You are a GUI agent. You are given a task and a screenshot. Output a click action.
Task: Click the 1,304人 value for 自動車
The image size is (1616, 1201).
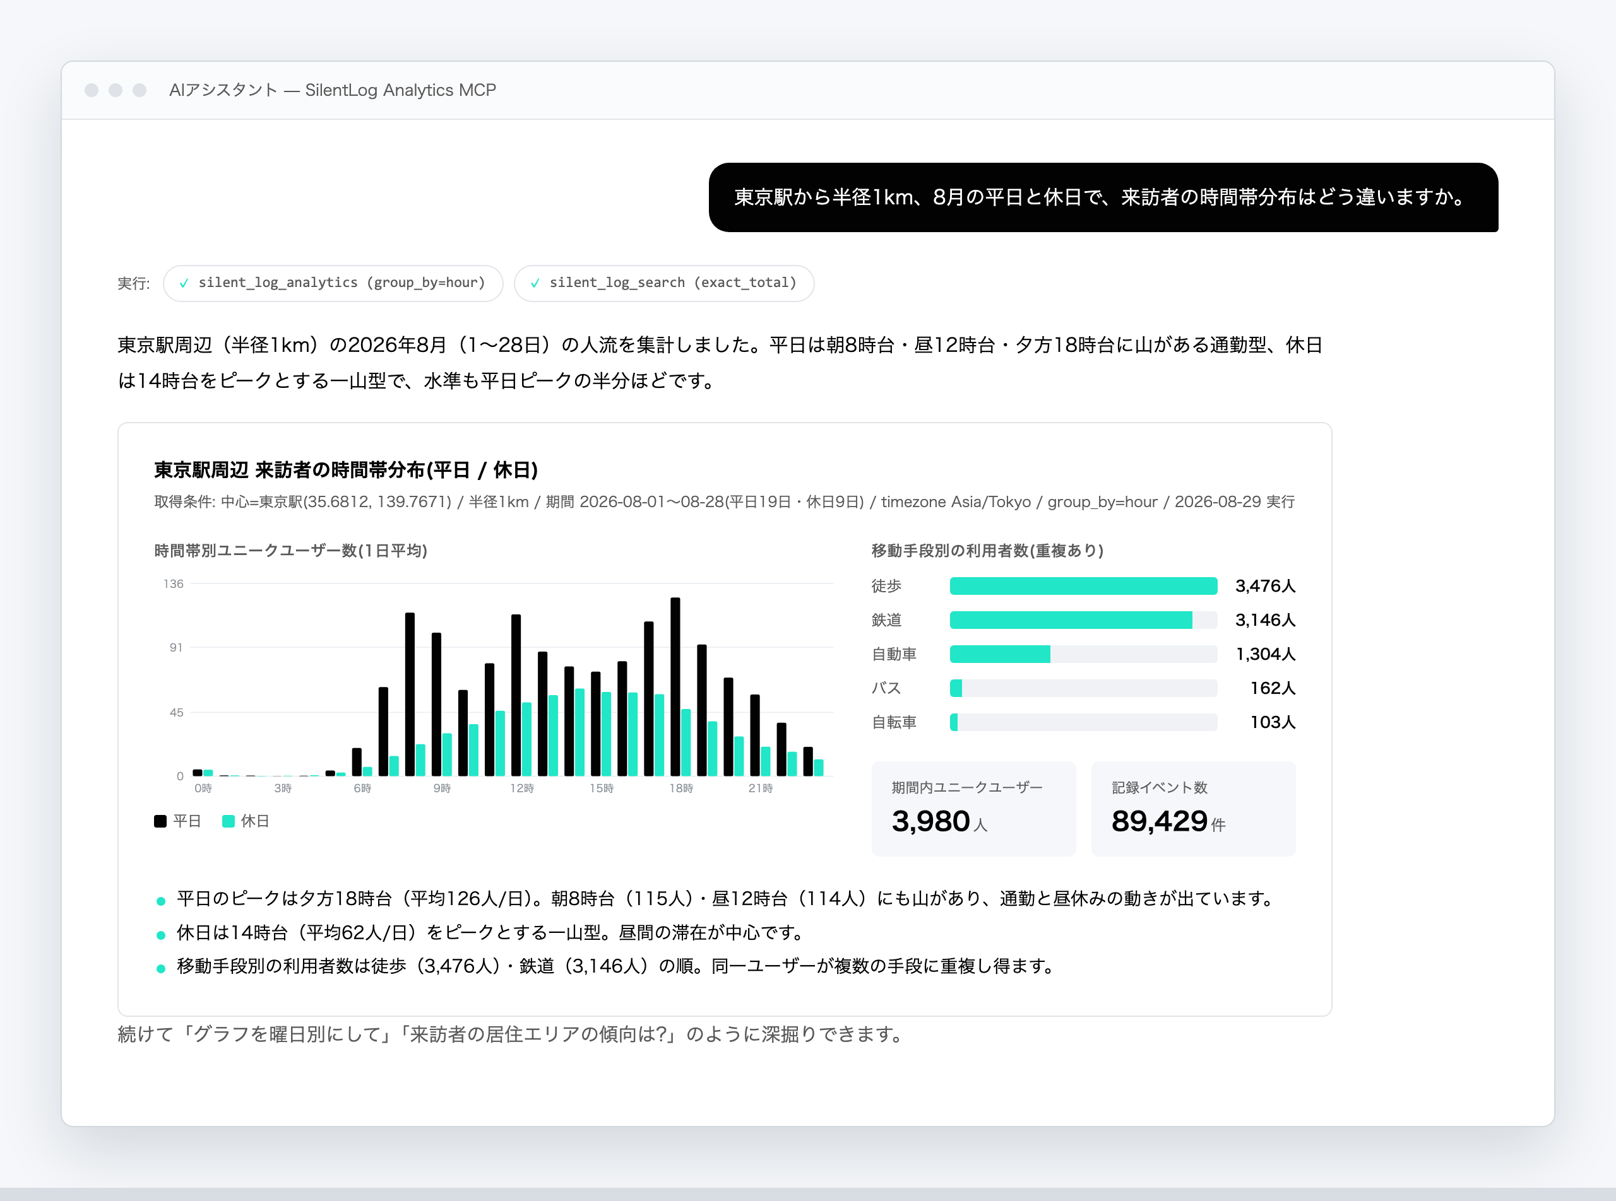(1265, 654)
